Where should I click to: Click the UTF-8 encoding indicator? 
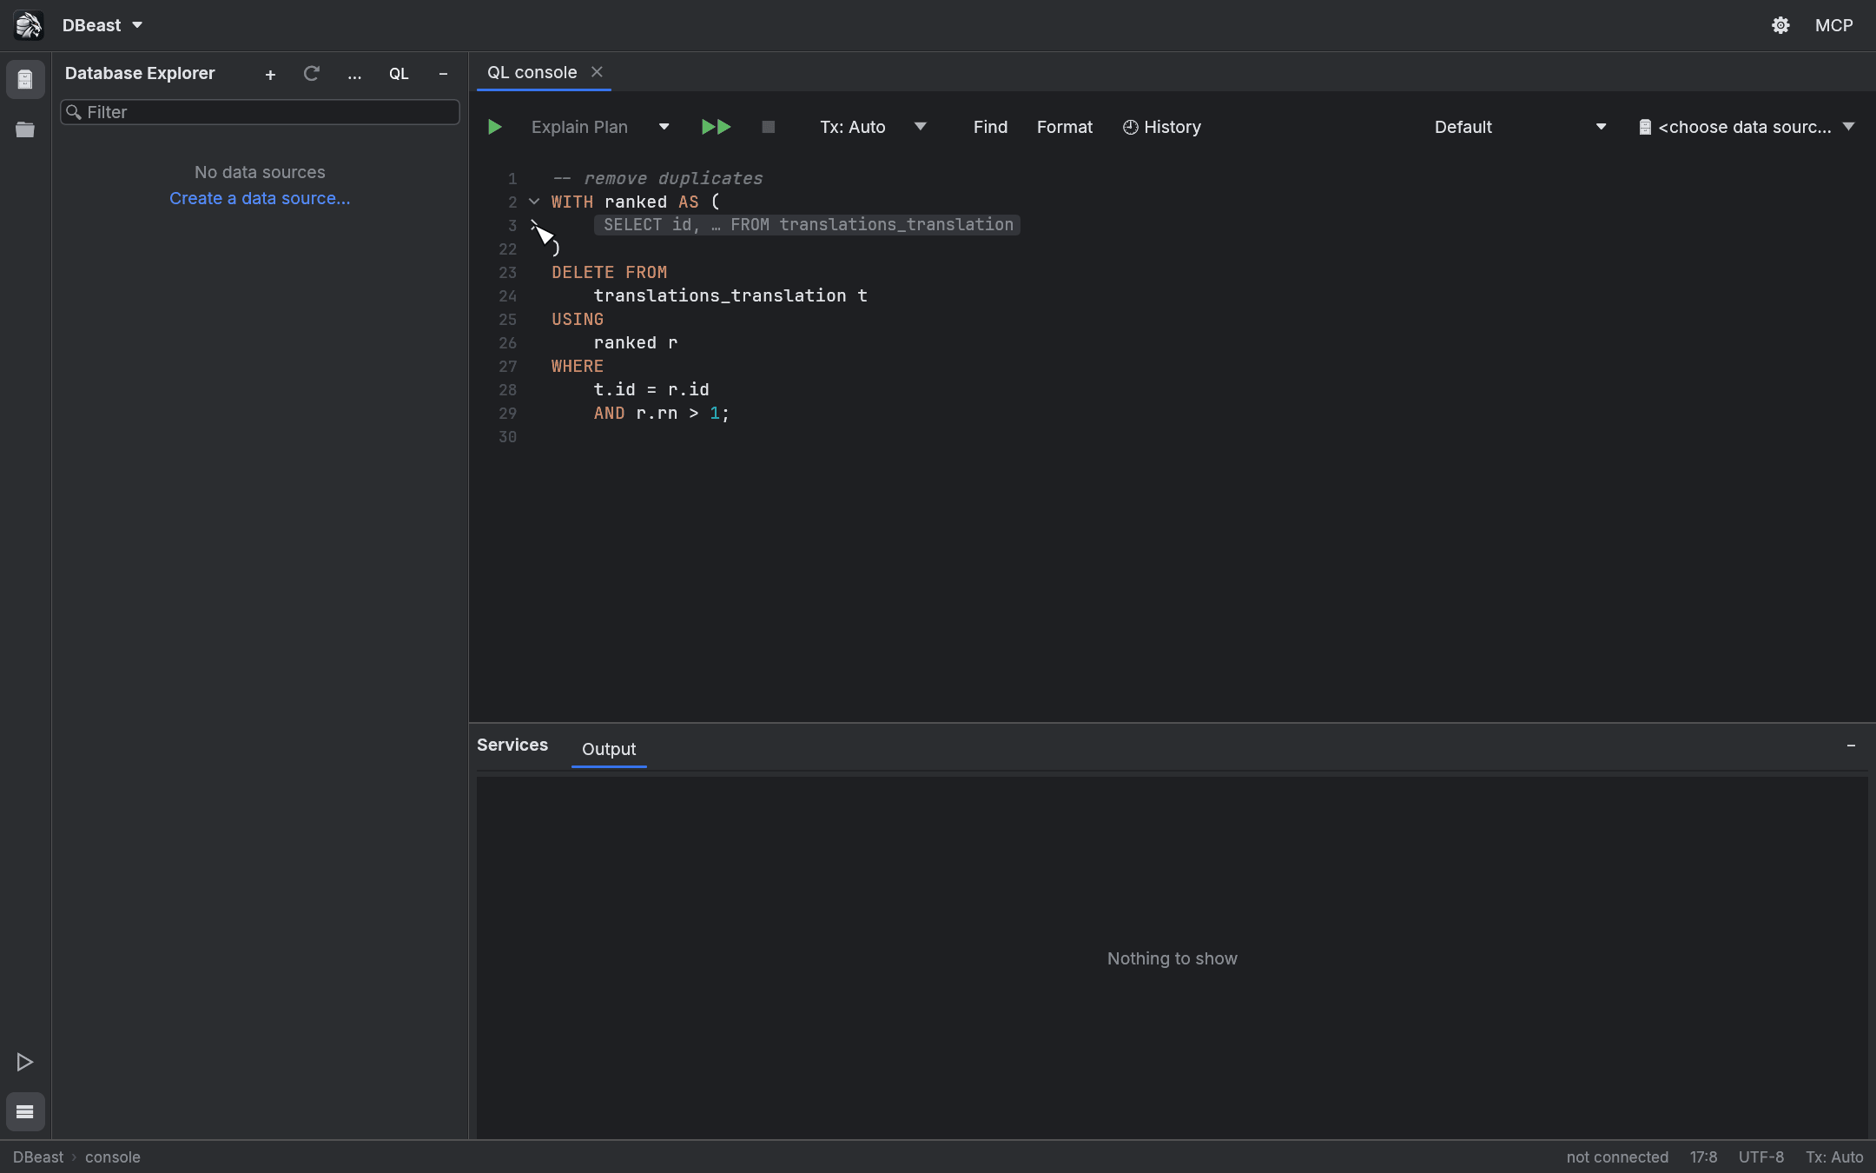pos(1761,1157)
